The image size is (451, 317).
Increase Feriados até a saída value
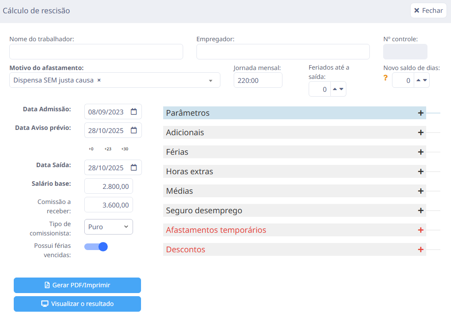click(335, 89)
